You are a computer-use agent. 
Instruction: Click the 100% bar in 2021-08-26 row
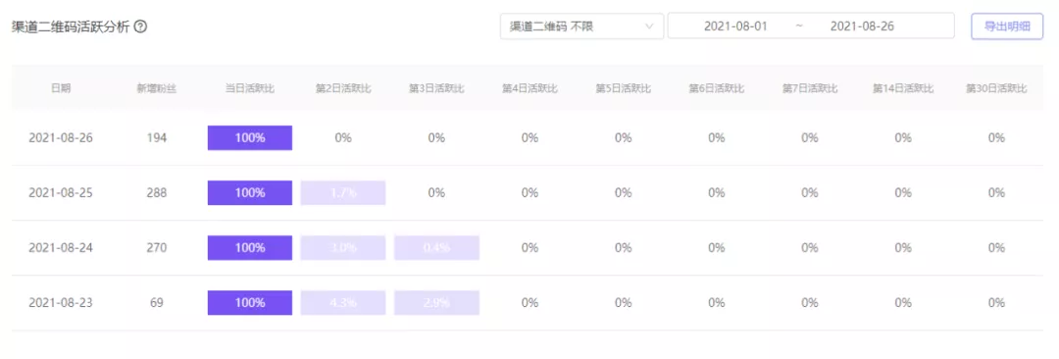[x=250, y=138]
